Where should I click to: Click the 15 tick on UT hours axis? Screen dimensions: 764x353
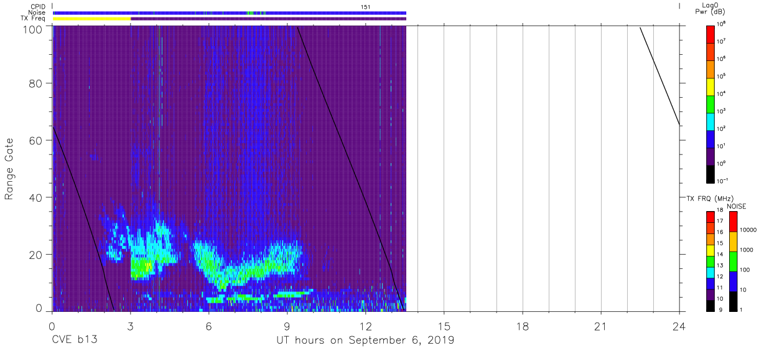[x=444, y=326]
